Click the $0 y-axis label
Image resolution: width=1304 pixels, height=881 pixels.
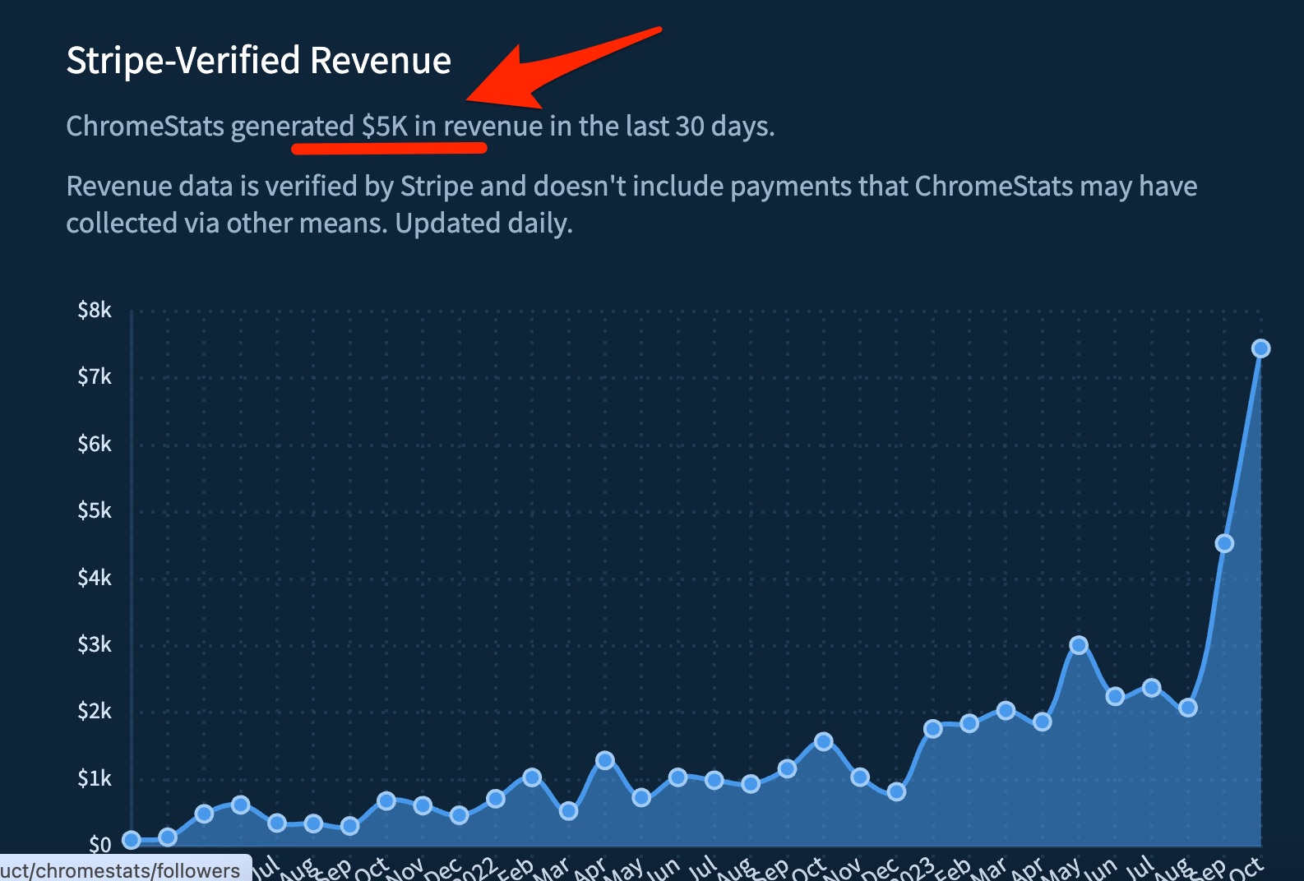(99, 844)
